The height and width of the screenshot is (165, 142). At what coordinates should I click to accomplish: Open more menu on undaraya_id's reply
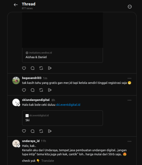130,141
